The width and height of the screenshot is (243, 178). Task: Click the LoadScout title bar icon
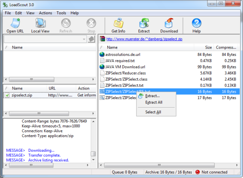tap(5, 5)
